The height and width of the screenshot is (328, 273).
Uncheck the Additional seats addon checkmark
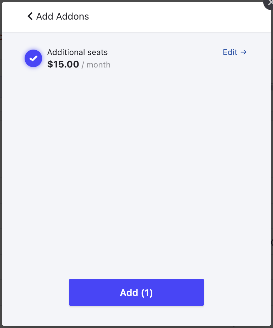pyautogui.click(x=33, y=58)
